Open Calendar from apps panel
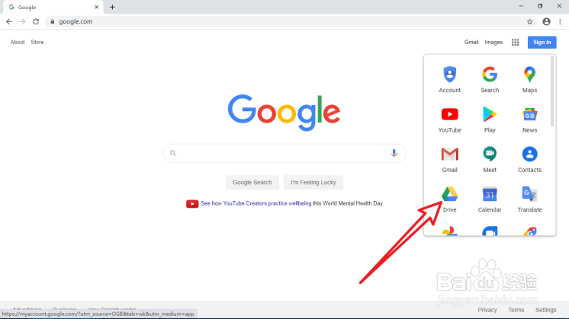This screenshot has width=569, height=319. point(490,199)
